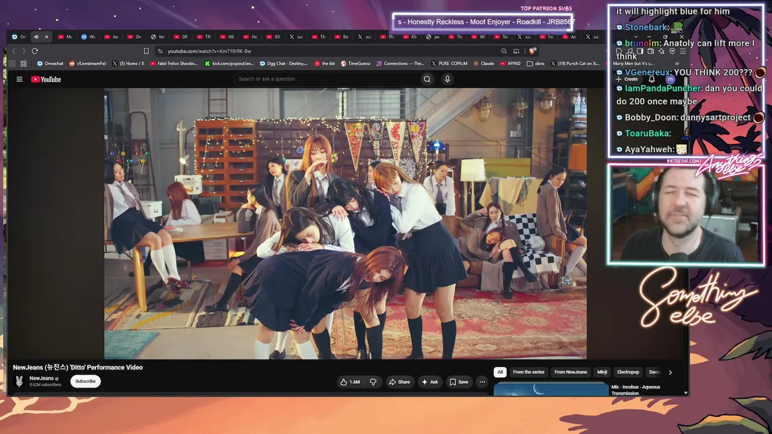The width and height of the screenshot is (772, 434).
Task: Click the Create button on YouTube
Action: tap(627, 79)
